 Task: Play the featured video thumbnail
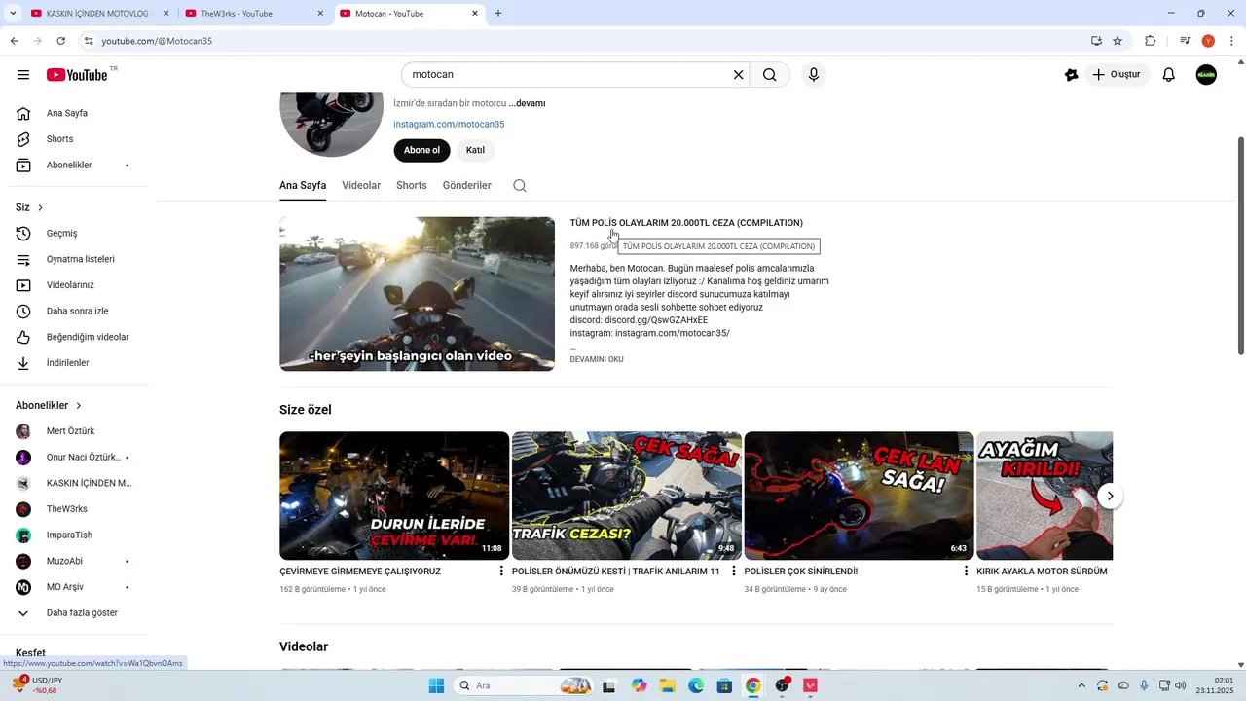[x=417, y=294]
